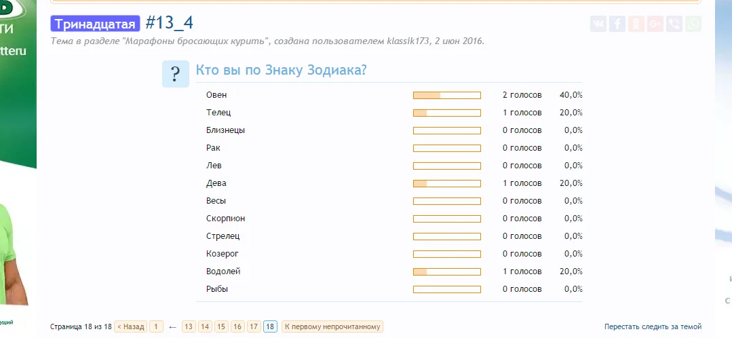Screen dimensions: 732x338
Task: Click the '0 голосов' count for Рак
Action: tap(522, 148)
